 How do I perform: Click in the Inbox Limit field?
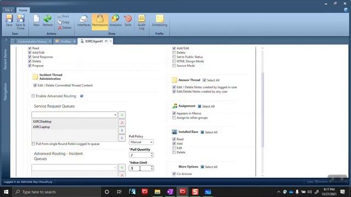pyautogui.click(x=140, y=168)
